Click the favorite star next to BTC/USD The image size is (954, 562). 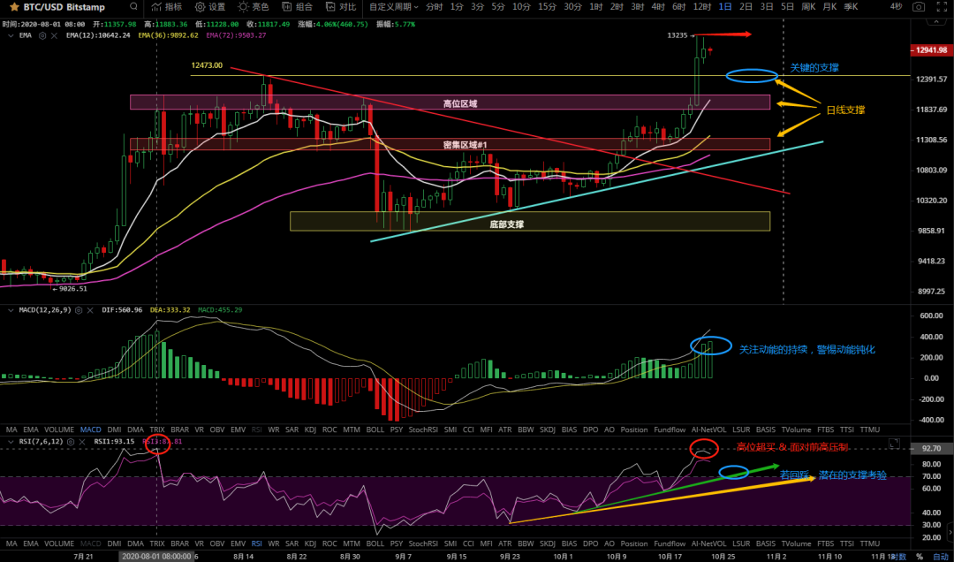pyautogui.click(x=15, y=6)
